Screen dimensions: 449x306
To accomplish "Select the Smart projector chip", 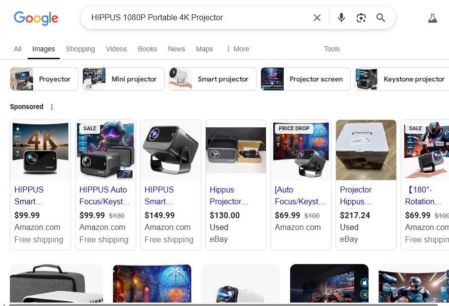I will 213,79.
